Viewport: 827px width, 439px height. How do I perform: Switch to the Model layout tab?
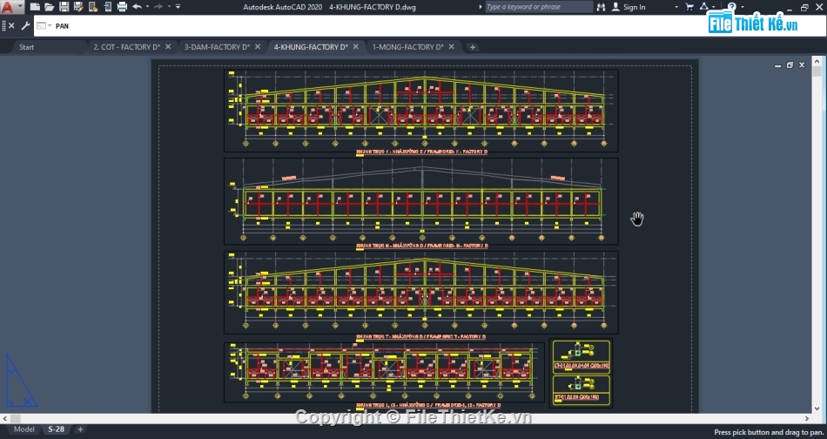(x=24, y=429)
